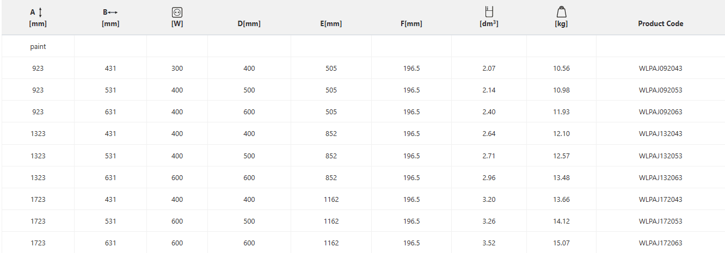The image size is (725, 253).
Task: Open product code WLPAJ092053
Action: click(x=660, y=90)
